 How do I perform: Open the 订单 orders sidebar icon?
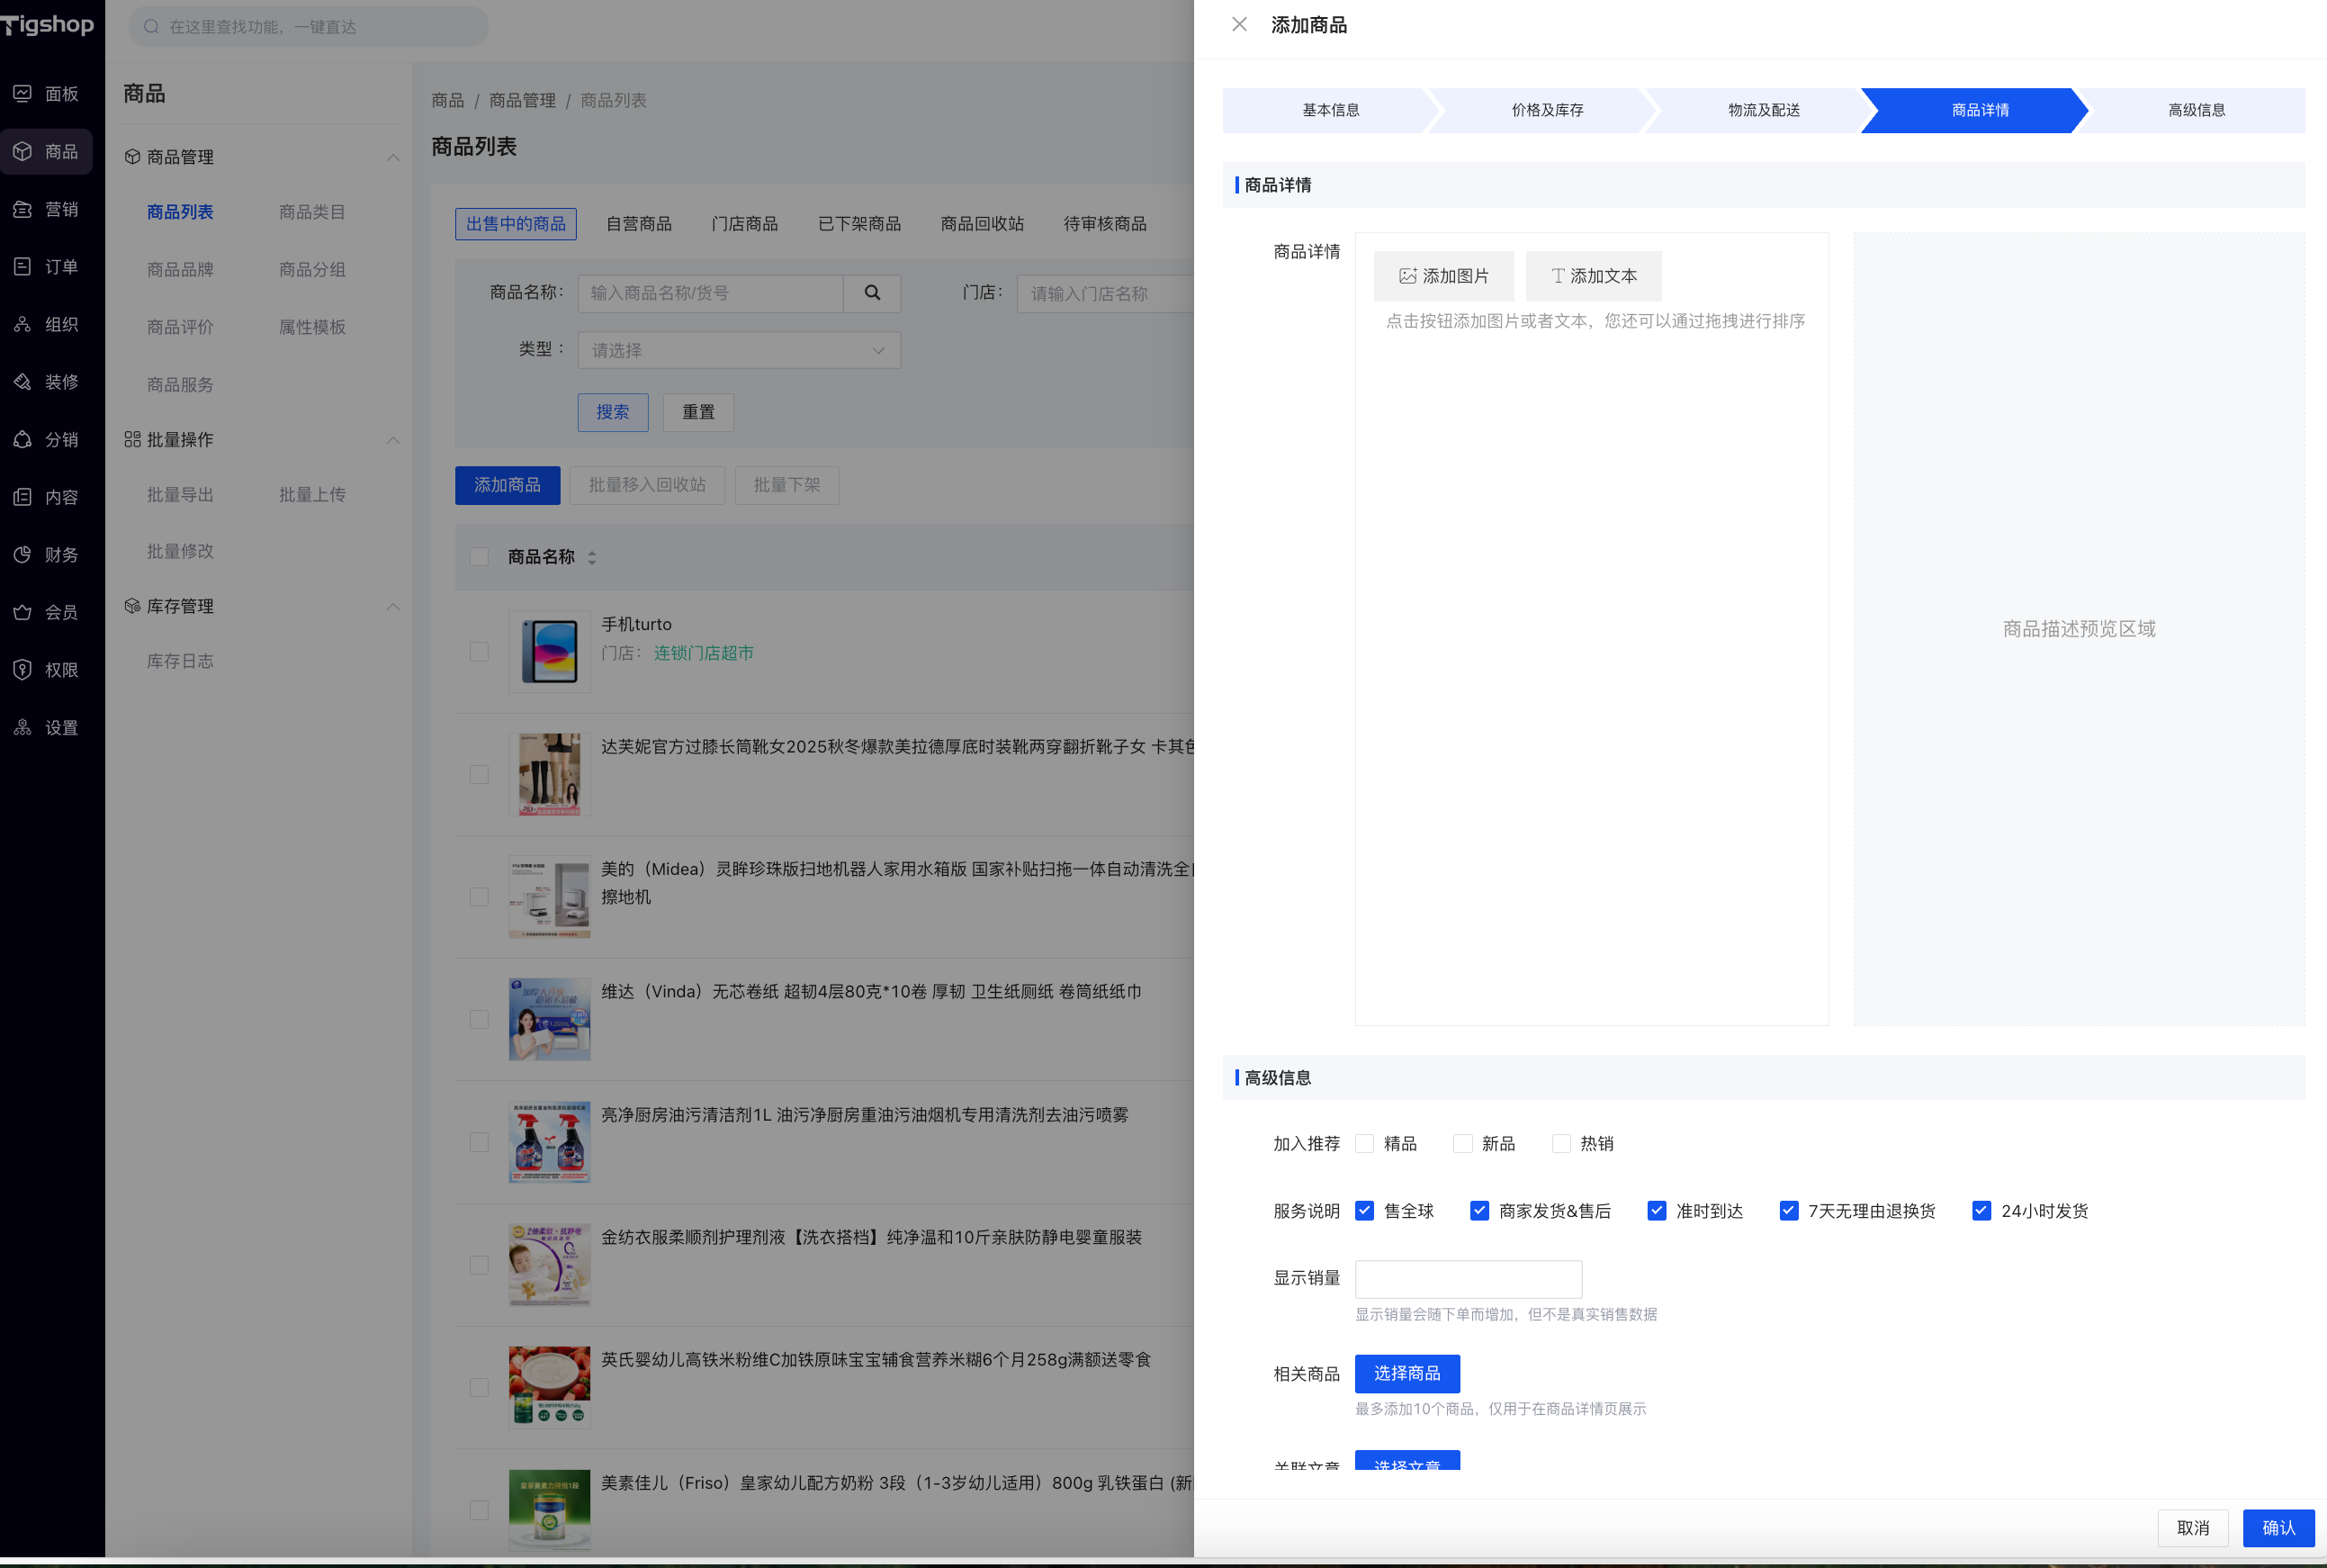[23, 266]
